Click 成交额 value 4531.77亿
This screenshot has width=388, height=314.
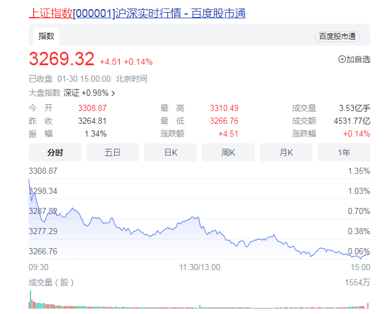click(352, 121)
